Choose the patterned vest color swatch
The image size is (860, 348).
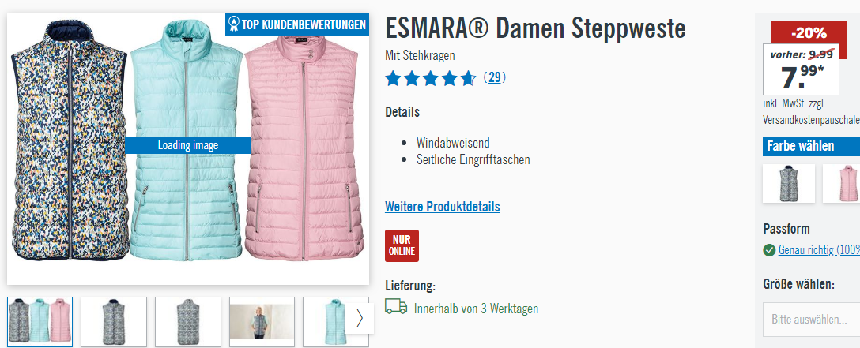[789, 183]
